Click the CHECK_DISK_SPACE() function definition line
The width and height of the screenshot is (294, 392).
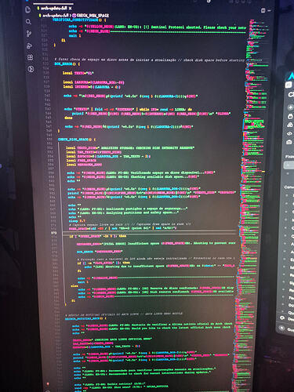pos(77,140)
